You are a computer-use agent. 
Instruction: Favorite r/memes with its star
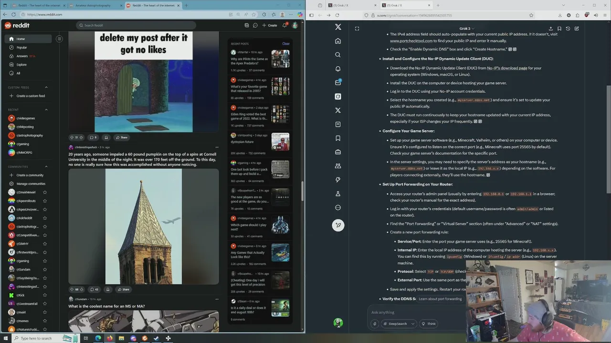pyautogui.click(x=45, y=321)
